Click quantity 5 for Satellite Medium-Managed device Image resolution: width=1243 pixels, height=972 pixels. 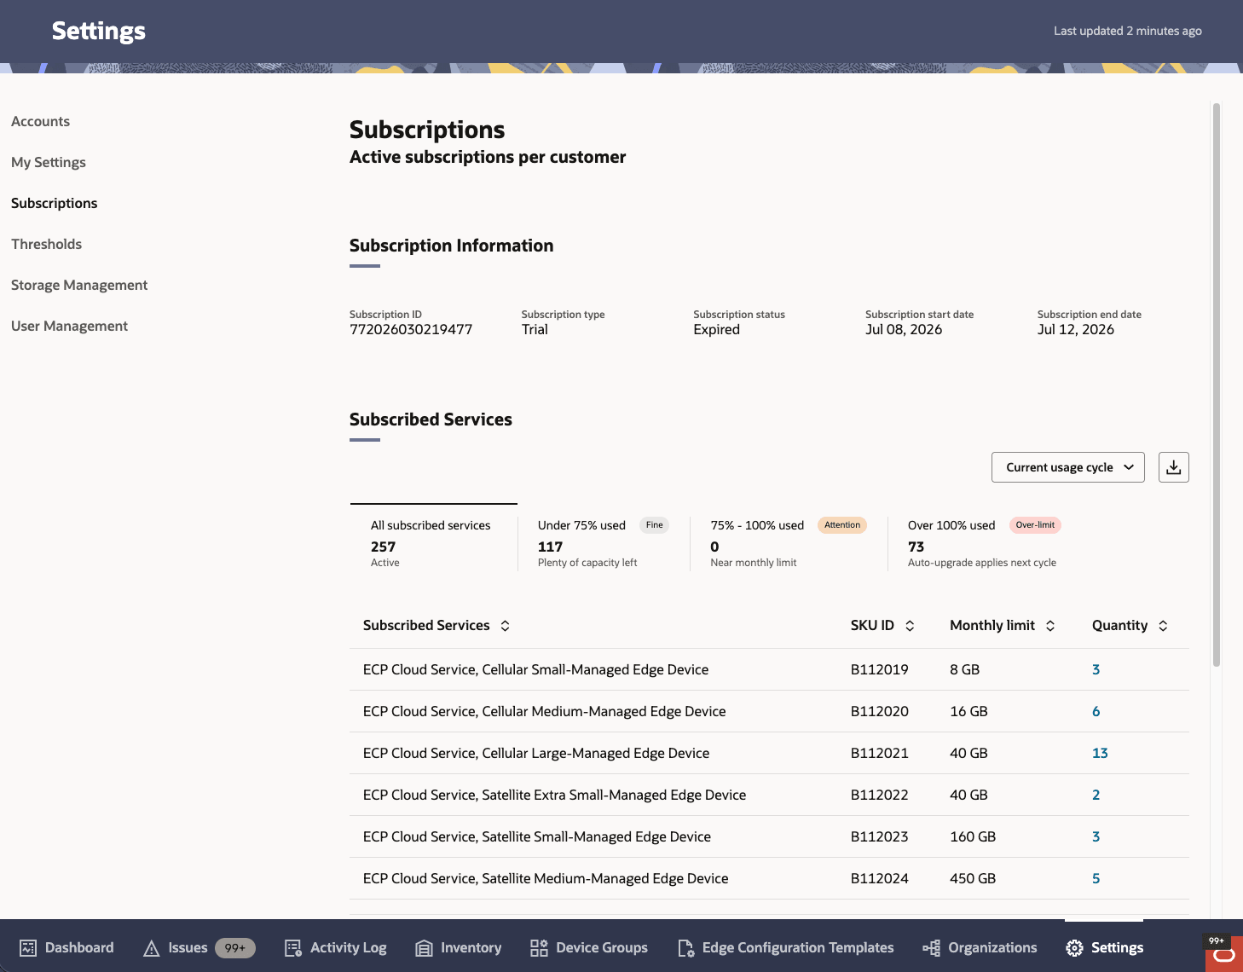tap(1096, 878)
